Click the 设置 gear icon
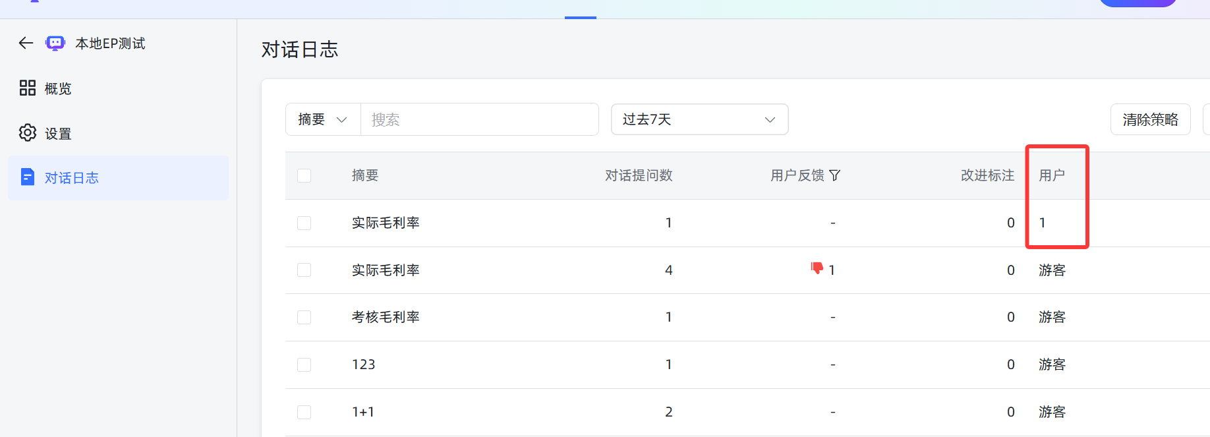Screen dimensions: 1210x437 coord(28,133)
